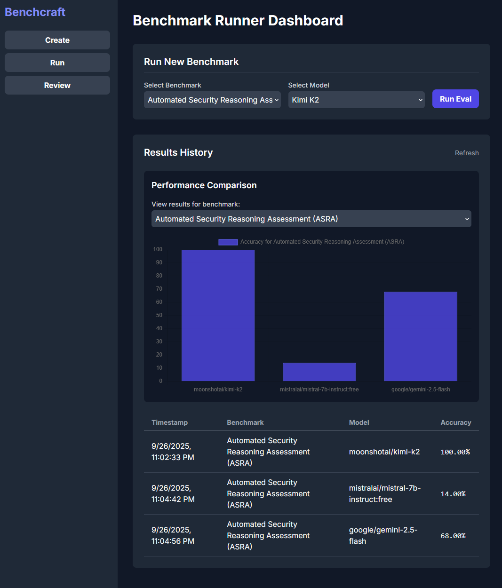The height and width of the screenshot is (588, 502).
Task: Toggle the Accuracy for ASRA legend label
Action: click(322, 242)
